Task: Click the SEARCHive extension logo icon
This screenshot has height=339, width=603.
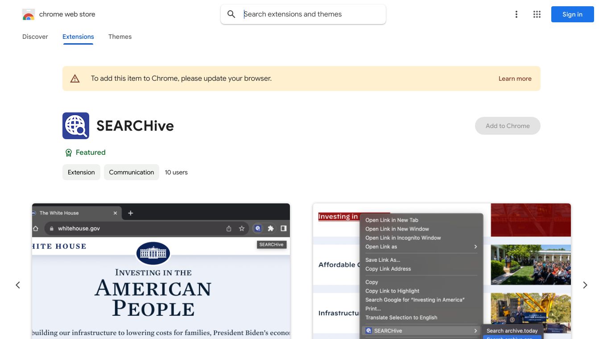Action: click(76, 126)
